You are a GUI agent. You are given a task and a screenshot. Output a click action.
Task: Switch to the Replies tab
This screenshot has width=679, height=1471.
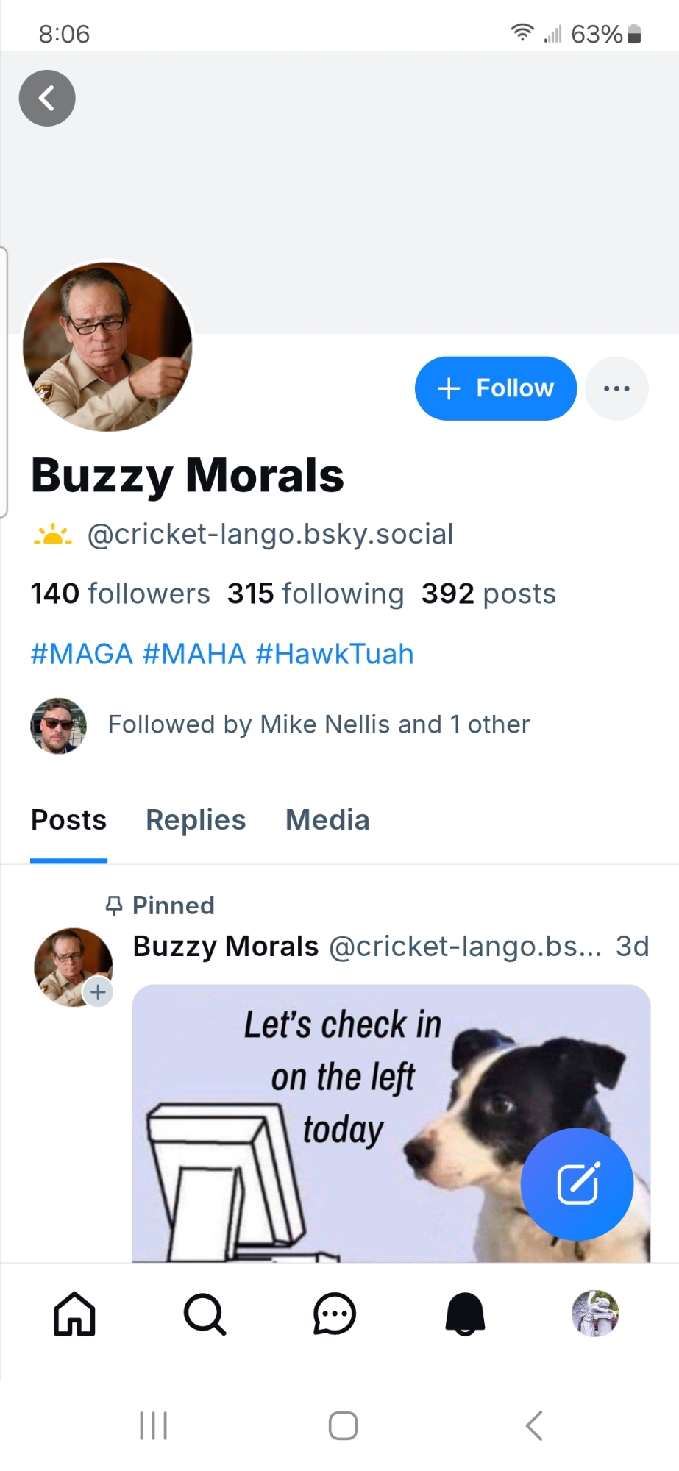point(196,820)
